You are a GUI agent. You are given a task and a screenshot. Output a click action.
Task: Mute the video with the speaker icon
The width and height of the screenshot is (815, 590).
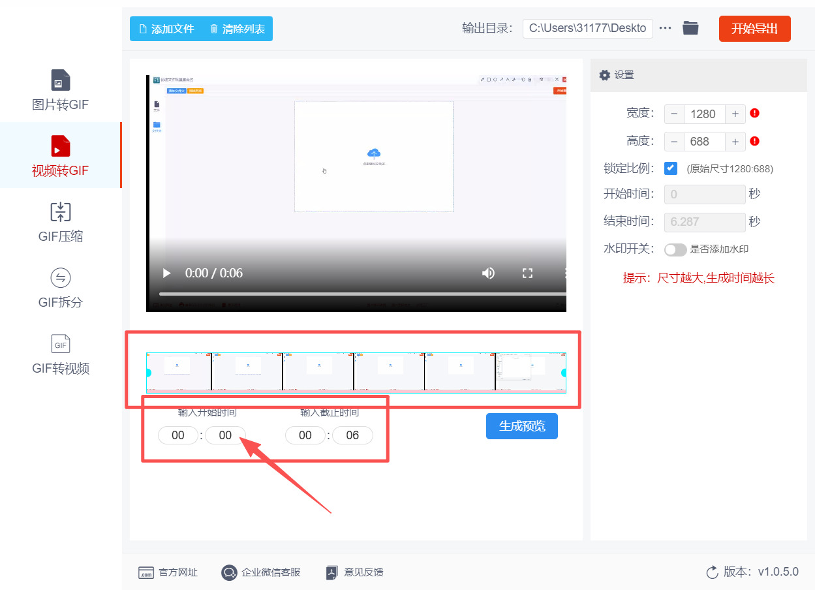coord(488,273)
